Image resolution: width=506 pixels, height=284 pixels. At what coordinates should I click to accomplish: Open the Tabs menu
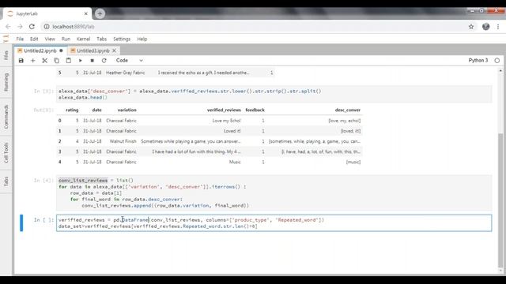pyautogui.click(x=102, y=39)
